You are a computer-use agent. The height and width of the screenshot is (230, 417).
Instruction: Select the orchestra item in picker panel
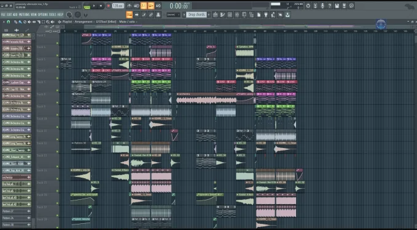(17, 177)
